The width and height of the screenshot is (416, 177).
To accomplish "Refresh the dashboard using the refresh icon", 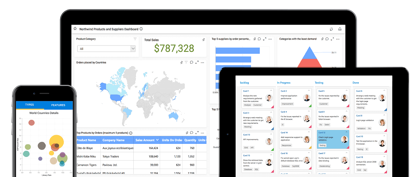I will 331,29.
